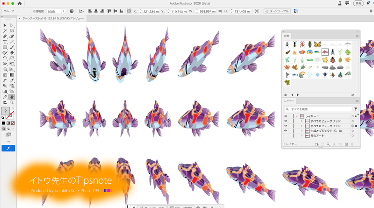Open the opacity dropdown arrow
Screen dimensions: 374x208
[x=65, y=11]
